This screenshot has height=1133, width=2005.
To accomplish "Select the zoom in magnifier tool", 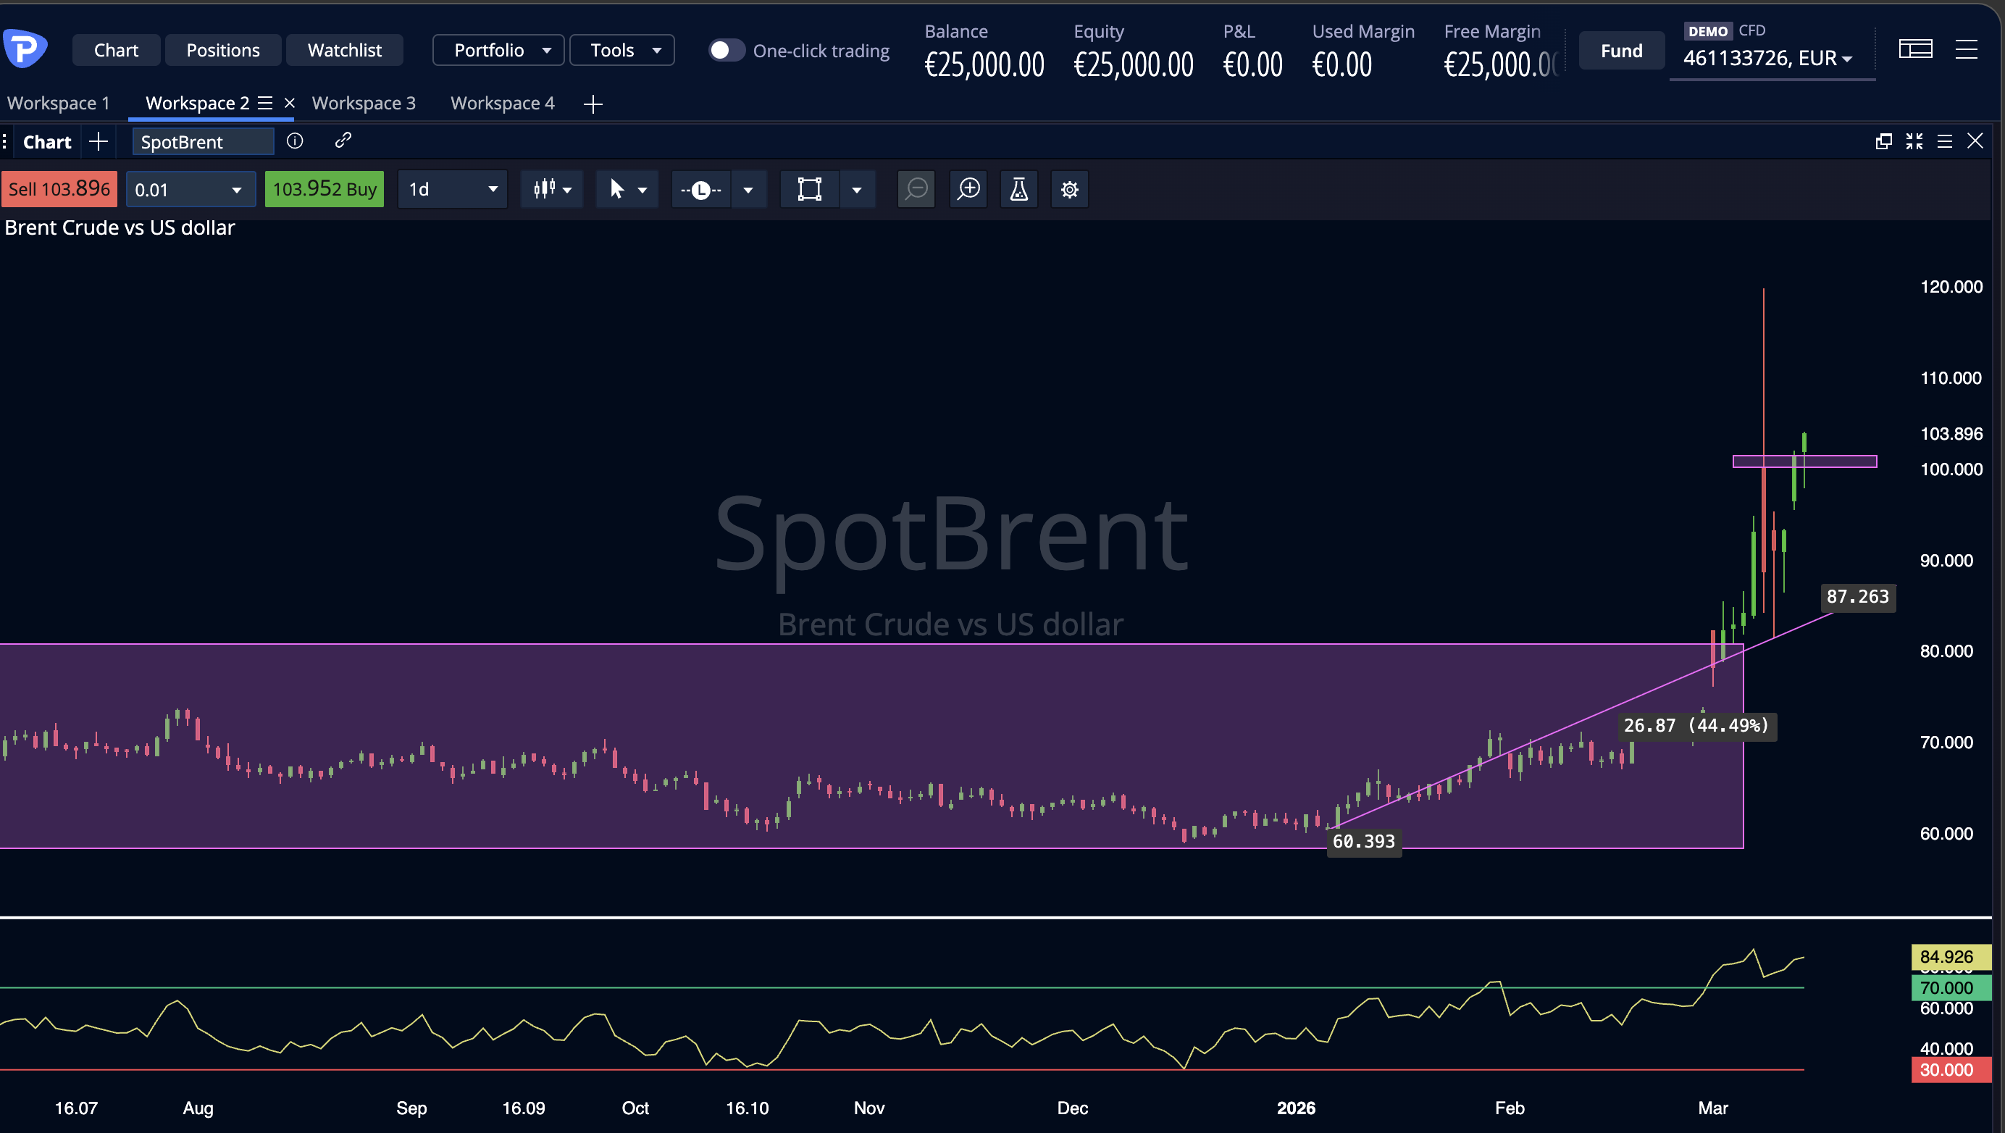I will [x=968, y=189].
